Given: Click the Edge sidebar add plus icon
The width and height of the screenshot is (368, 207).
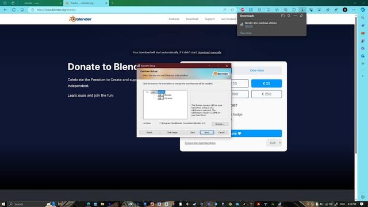Looking at the screenshot, I should 363,76.
